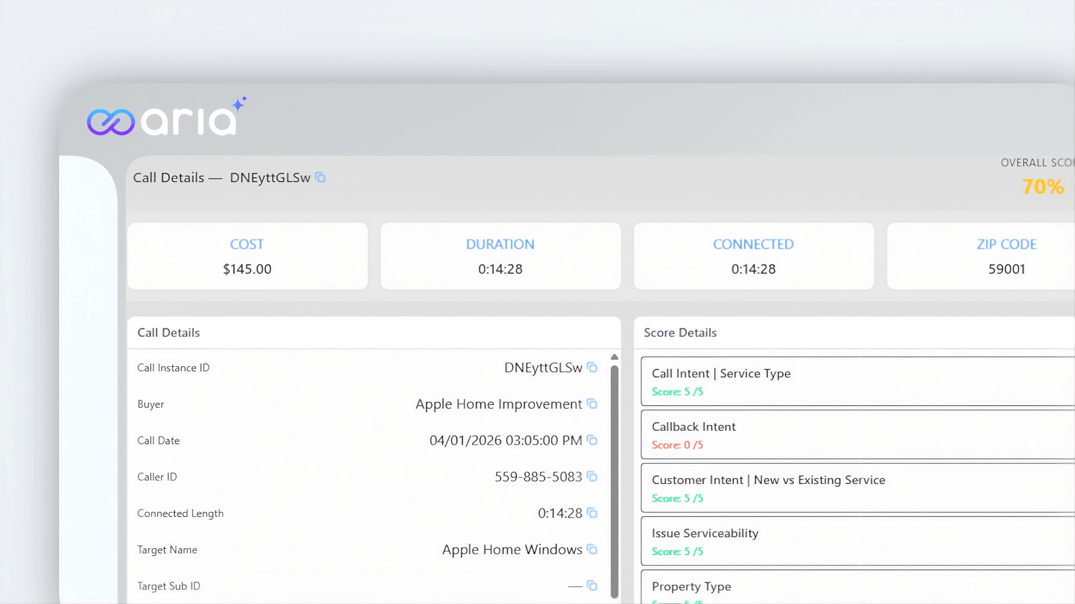Copy the Connected Length value
1075x604 pixels.
pos(592,513)
